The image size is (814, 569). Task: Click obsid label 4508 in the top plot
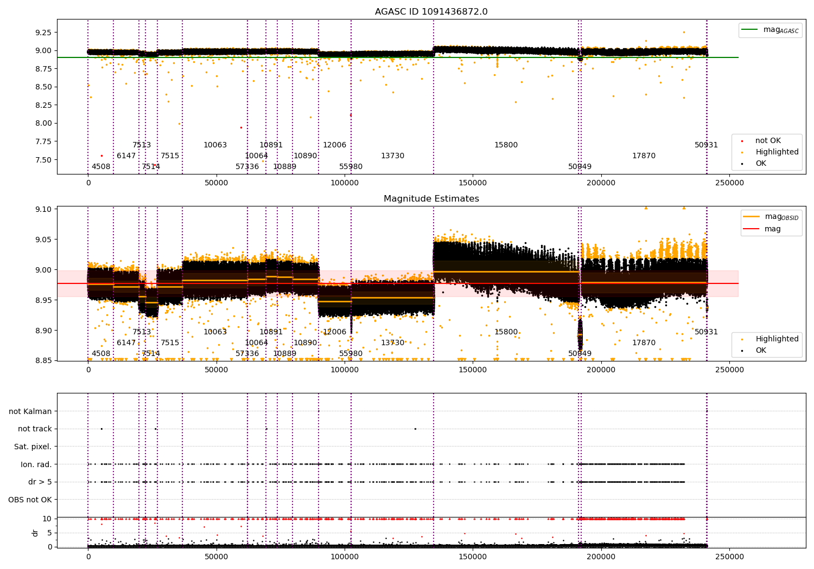101,167
